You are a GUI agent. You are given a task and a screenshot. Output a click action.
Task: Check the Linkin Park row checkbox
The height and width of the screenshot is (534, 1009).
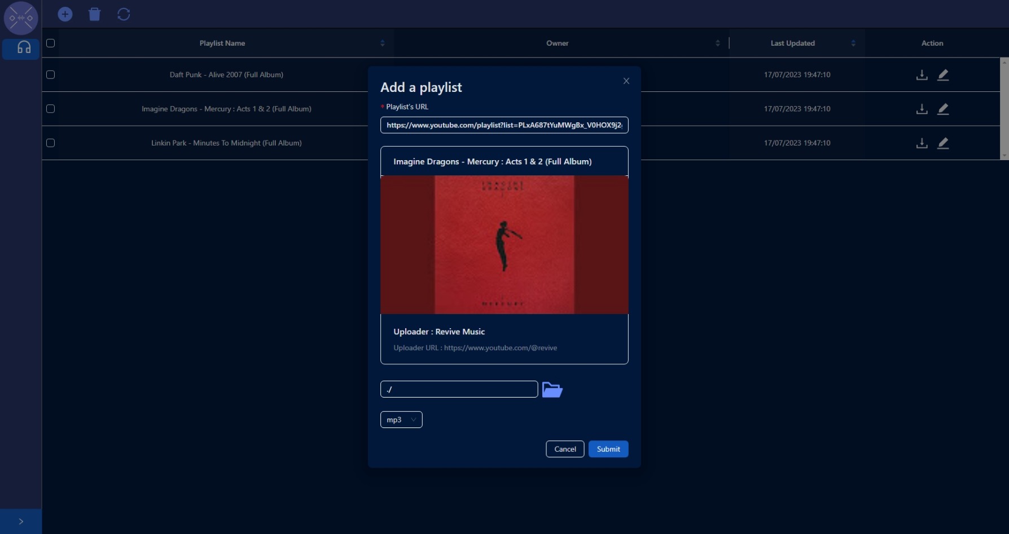click(50, 143)
